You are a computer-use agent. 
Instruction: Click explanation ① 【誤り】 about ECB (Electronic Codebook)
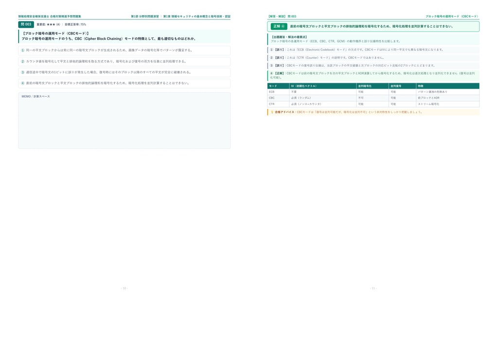373,50
